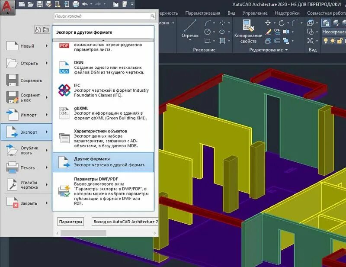This screenshot has width=346, height=267.
Task: Choose IFC export option
Action: (x=103, y=90)
